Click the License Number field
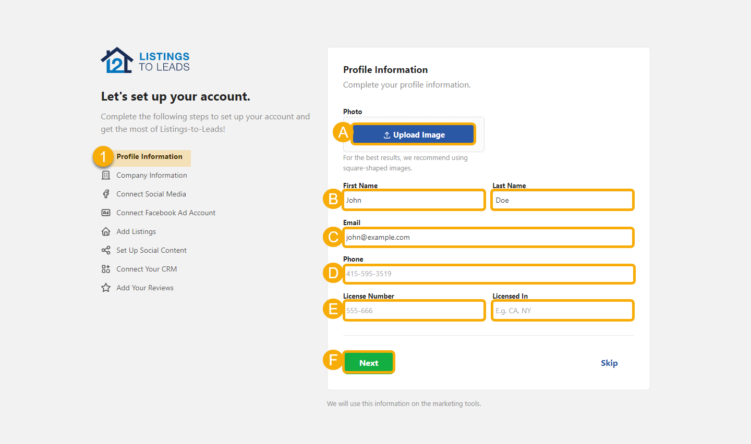The height and width of the screenshot is (444, 751). click(414, 310)
